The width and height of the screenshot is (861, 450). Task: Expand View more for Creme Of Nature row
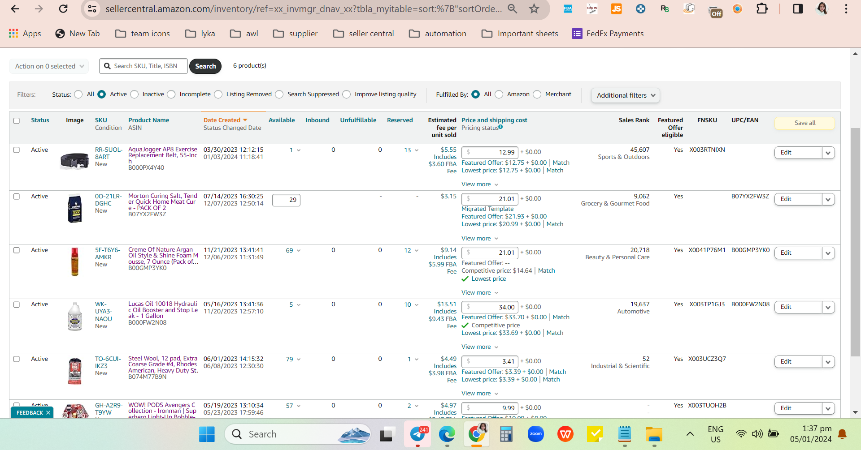480,293
